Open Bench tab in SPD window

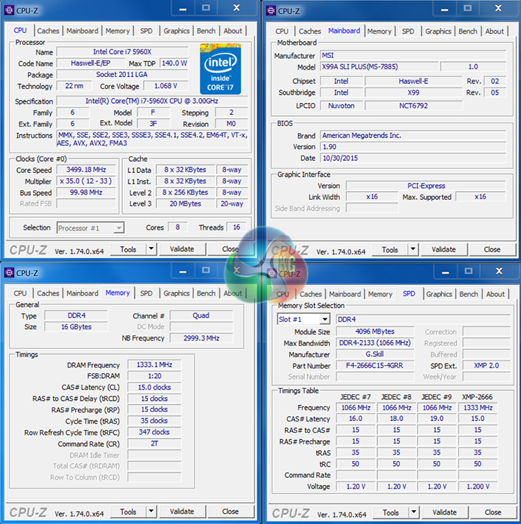(468, 294)
